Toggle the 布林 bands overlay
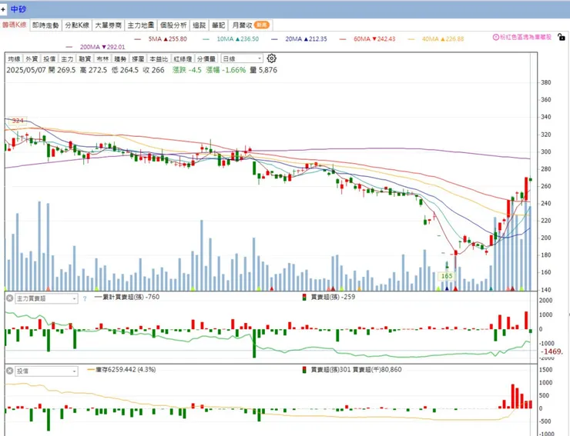The width and height of the screenshot is (570, 436). coord(102,58)
